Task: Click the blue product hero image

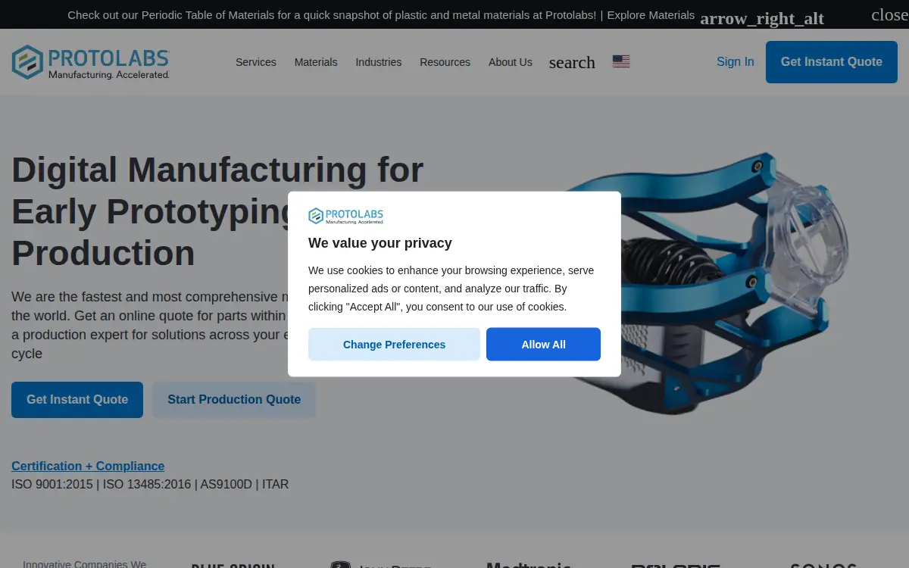Action: point(704,284)
